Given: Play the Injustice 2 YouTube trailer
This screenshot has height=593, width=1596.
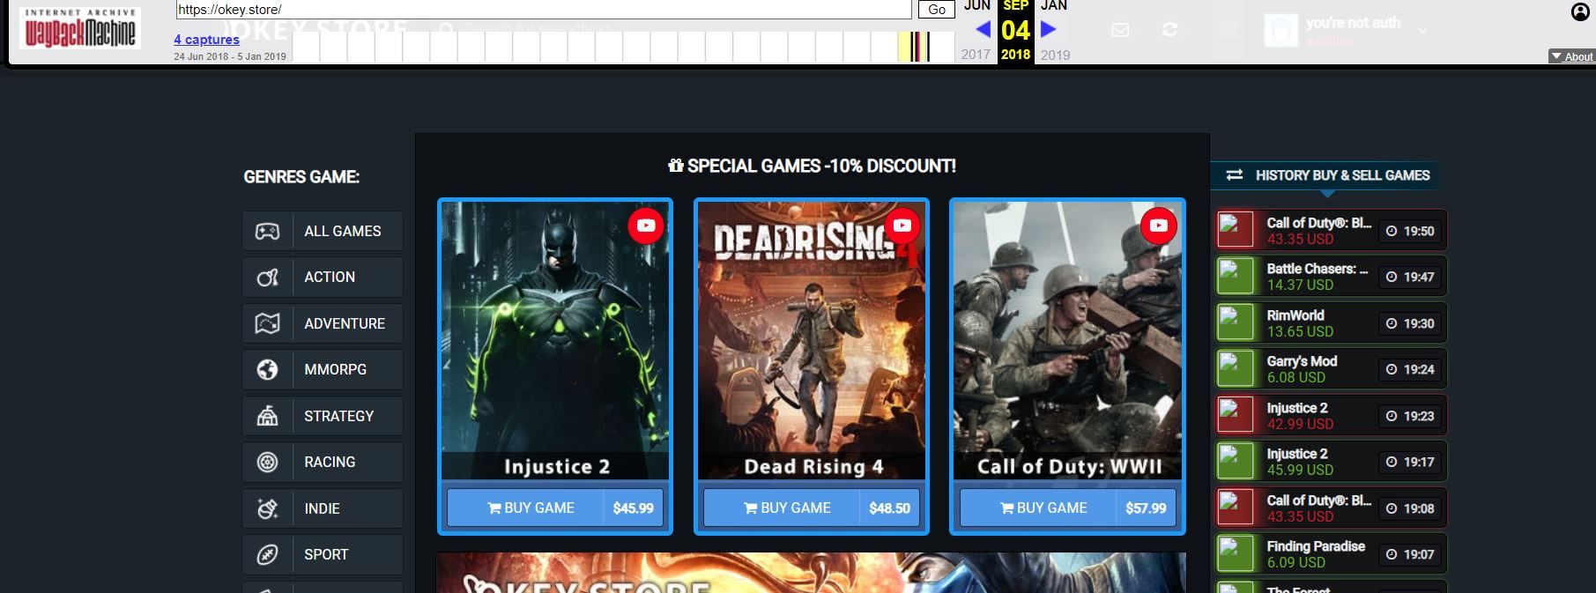Looking at the screenshot, I should (x=646, y=226).
